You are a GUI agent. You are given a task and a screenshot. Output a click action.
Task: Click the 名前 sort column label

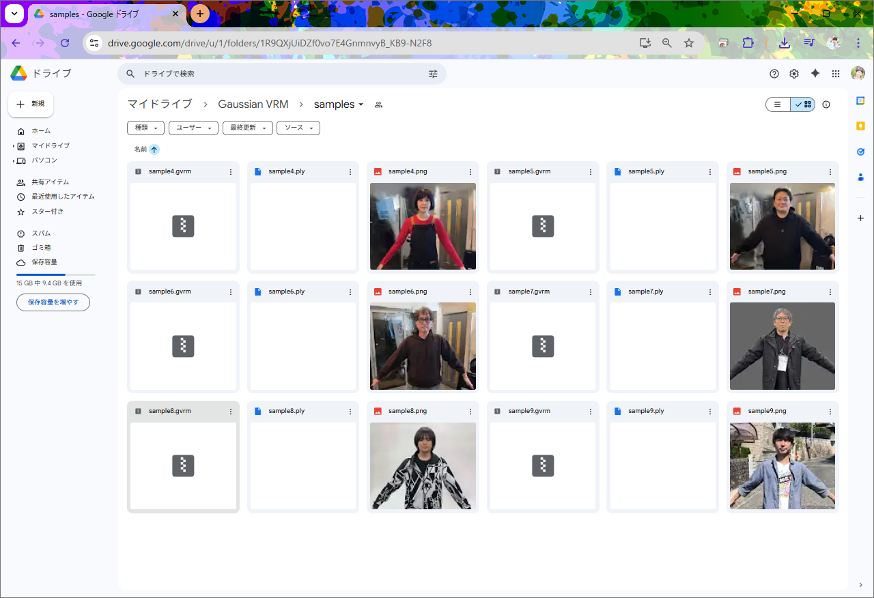pyautogui.click(x=141, y=149)
